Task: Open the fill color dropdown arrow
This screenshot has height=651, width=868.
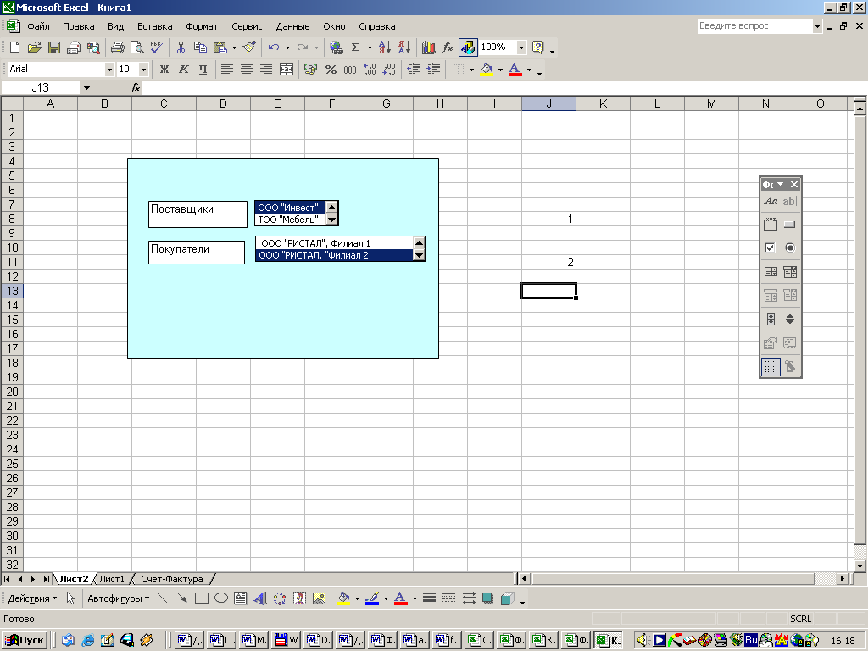Action: click(500, 70)
